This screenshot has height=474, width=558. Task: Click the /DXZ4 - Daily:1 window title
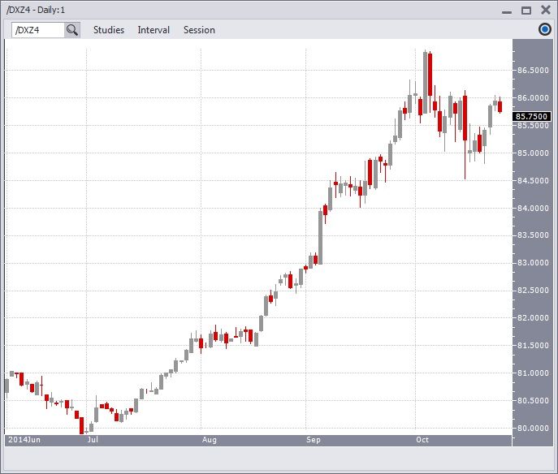pyautogui.click(x=36, y=10)
